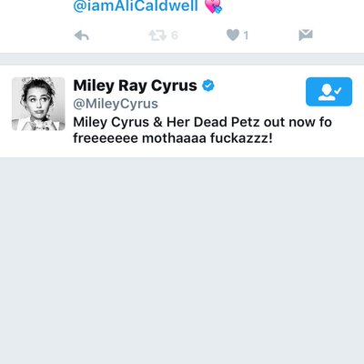This screenshot has height=364, width=364.
Task: Open the @iamAliCaldwell mention link
Action: coord(136,6)
